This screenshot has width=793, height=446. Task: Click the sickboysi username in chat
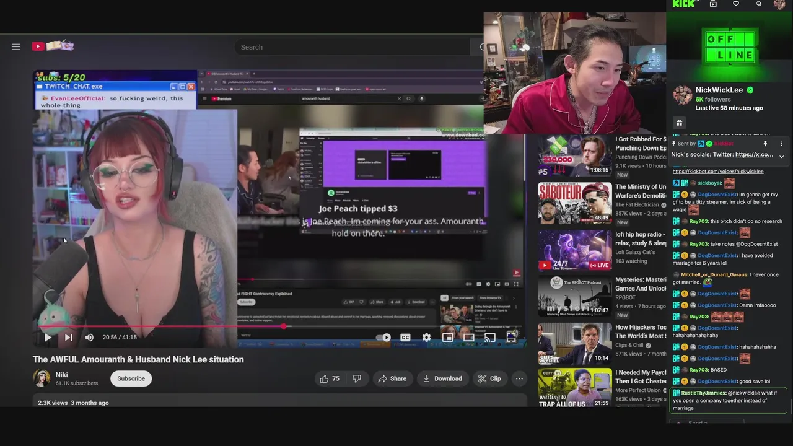click(709, 183)
